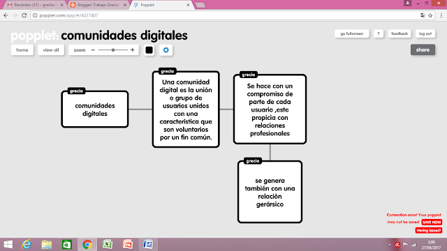Select the 'Una comunidad digital' popple
447x251 pixels.
point(186,109)
